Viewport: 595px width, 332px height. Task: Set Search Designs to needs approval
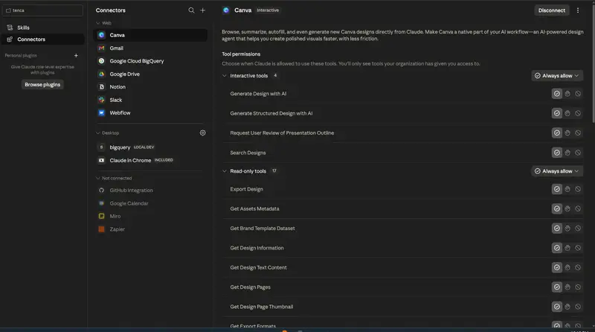pyautogui.click(x=567, y=153)
